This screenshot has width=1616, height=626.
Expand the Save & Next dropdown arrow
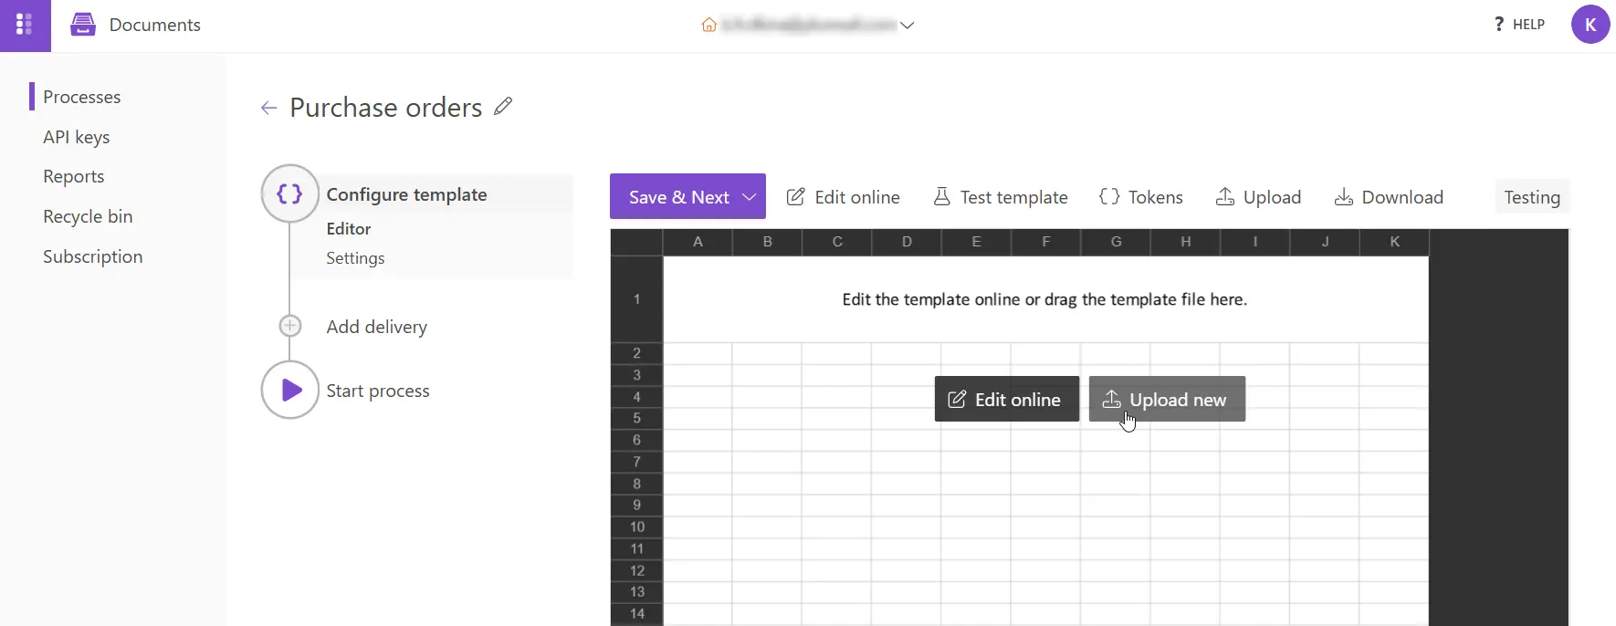750,197
